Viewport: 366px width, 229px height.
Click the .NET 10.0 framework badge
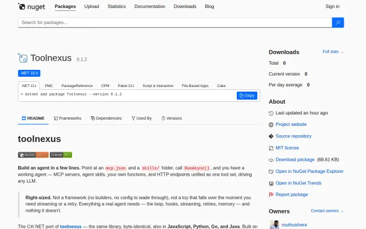coord(29,73)
